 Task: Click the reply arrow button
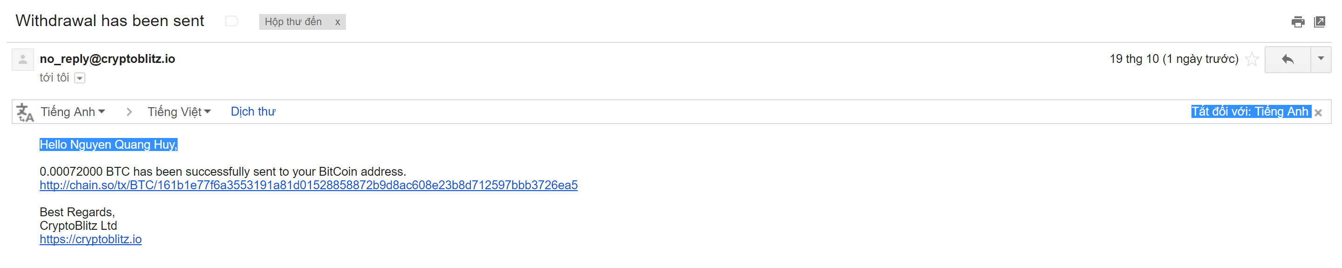tap(1287, 60)
